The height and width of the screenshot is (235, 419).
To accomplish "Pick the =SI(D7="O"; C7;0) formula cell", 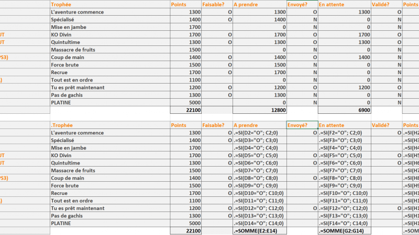I will coord(260,171).
